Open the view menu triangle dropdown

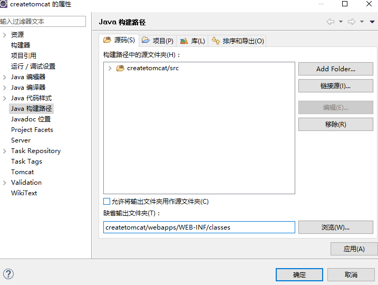click(x=372, y=22)
